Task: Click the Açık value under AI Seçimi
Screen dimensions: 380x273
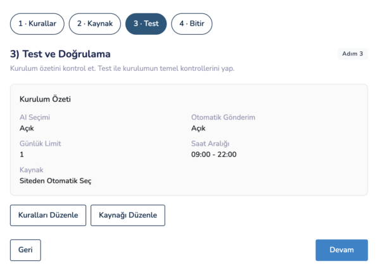Action: click(x=27, y=128)
